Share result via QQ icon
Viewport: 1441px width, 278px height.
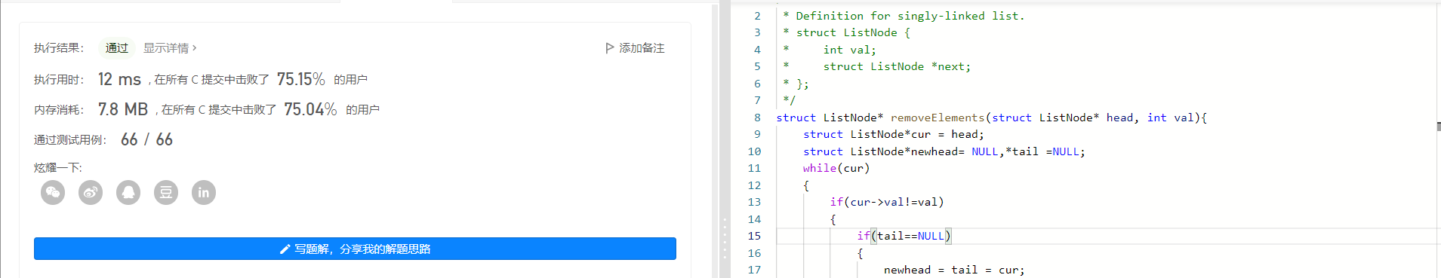(x=128, y=192)
